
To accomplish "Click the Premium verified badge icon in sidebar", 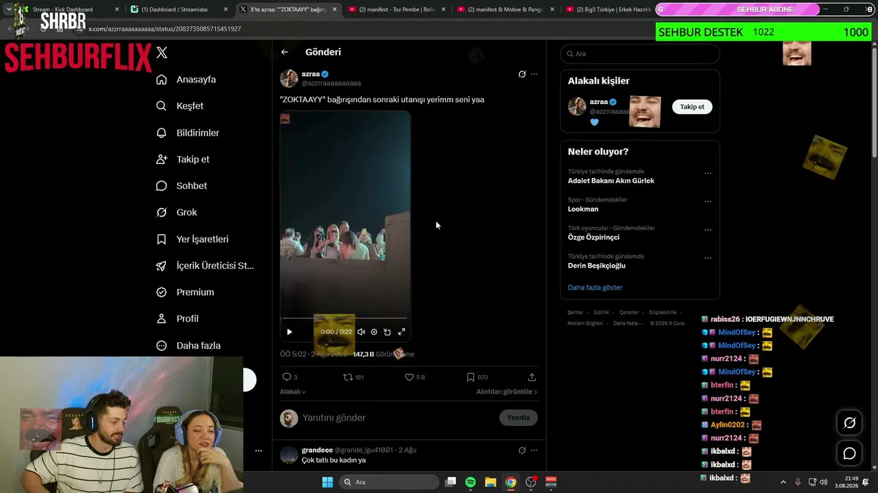I will pos(161,292).
